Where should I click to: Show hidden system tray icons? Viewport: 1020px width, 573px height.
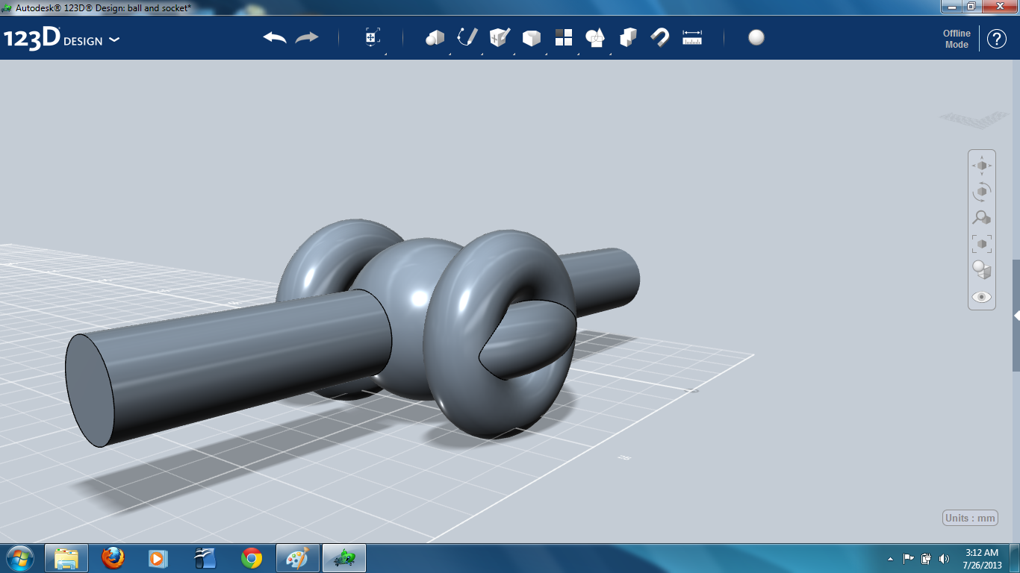890,559
